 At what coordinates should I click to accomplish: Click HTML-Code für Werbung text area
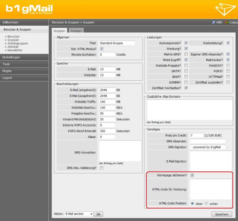tap(211, 189)
